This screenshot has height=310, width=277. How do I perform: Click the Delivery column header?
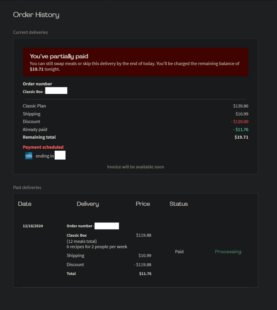88,204
